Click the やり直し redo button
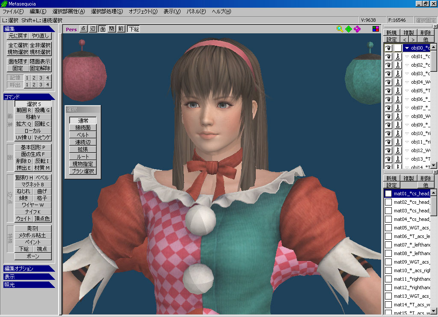 (x=40, y=36)
